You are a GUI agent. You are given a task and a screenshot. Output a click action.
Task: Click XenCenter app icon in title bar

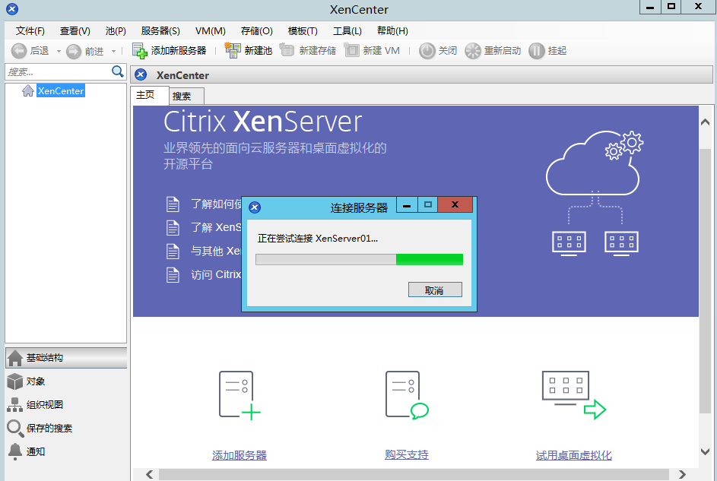click(x=12, y=8)
